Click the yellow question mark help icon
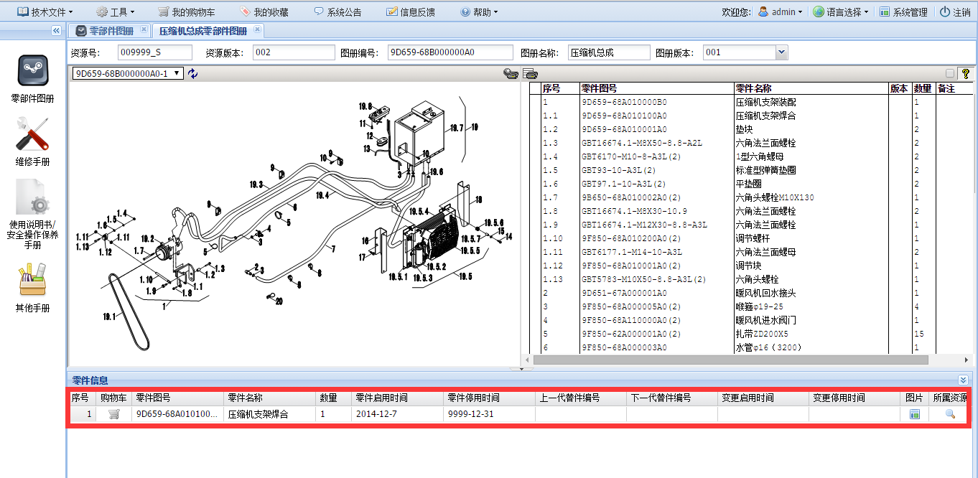Viewport: 978px width, 478px height. pyautogui.click(x=965, y=73)
